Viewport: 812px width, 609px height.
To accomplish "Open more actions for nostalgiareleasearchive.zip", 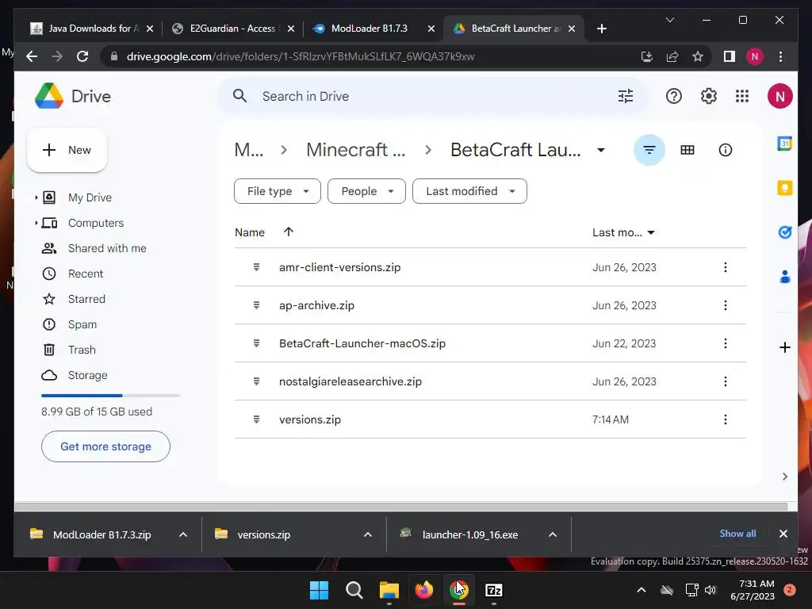I will [x=725, y=381].
